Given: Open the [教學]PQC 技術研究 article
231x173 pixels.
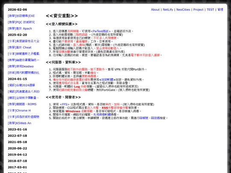Looking at the screenshot, I should click(x=21, y=22).
